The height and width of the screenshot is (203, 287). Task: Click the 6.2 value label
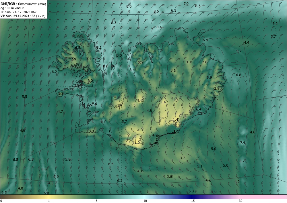pos(54,72)
